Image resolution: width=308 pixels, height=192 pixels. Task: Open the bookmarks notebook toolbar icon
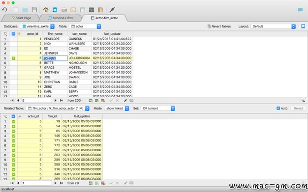click(100, 10)
